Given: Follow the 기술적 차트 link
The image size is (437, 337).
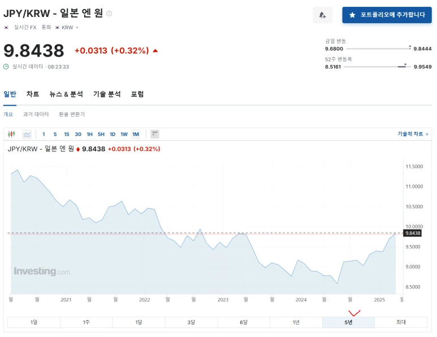Looking at the screenshot, I should coord(413,134).
